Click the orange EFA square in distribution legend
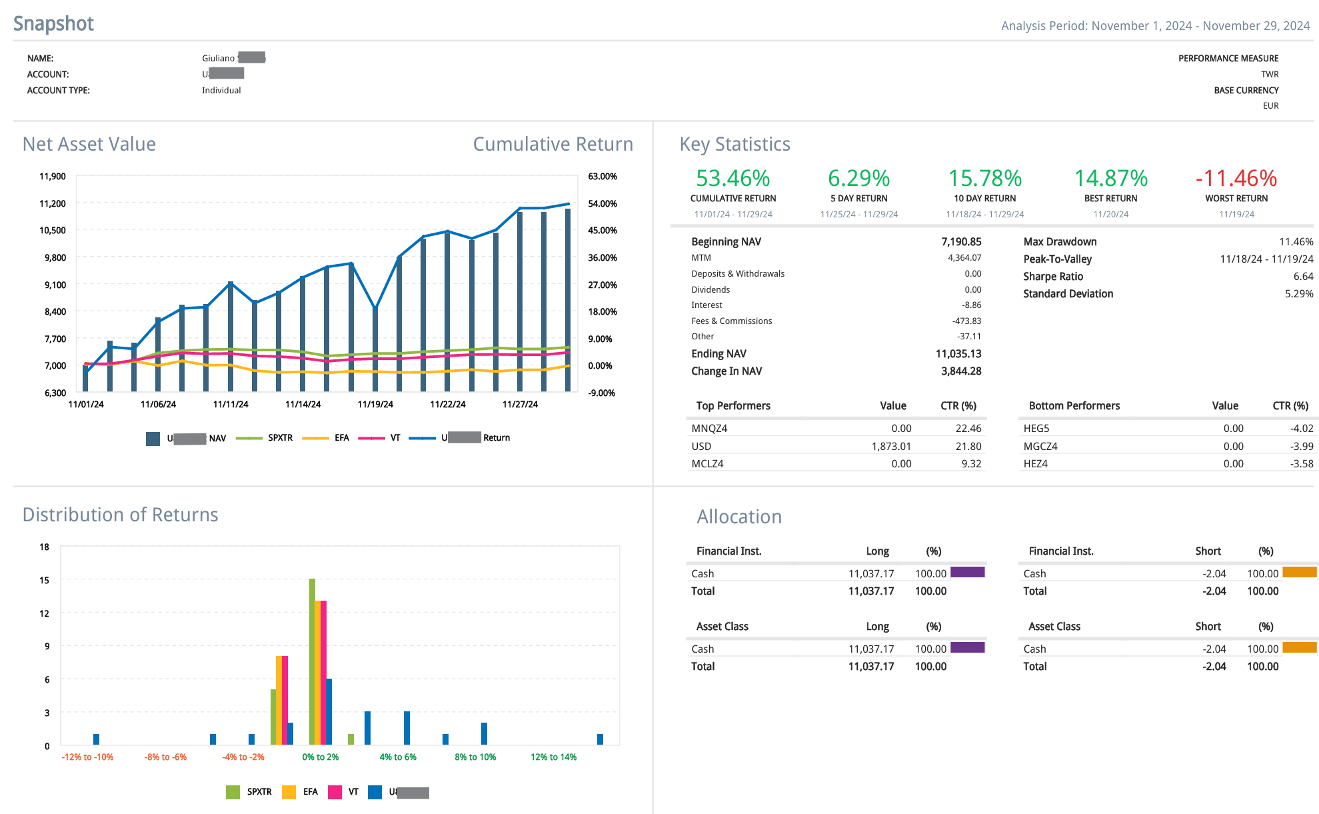This screenshot has width=1319, height=814. 289,792
